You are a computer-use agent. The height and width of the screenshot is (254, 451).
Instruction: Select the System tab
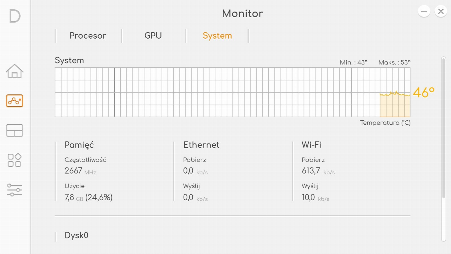[217, 36]
